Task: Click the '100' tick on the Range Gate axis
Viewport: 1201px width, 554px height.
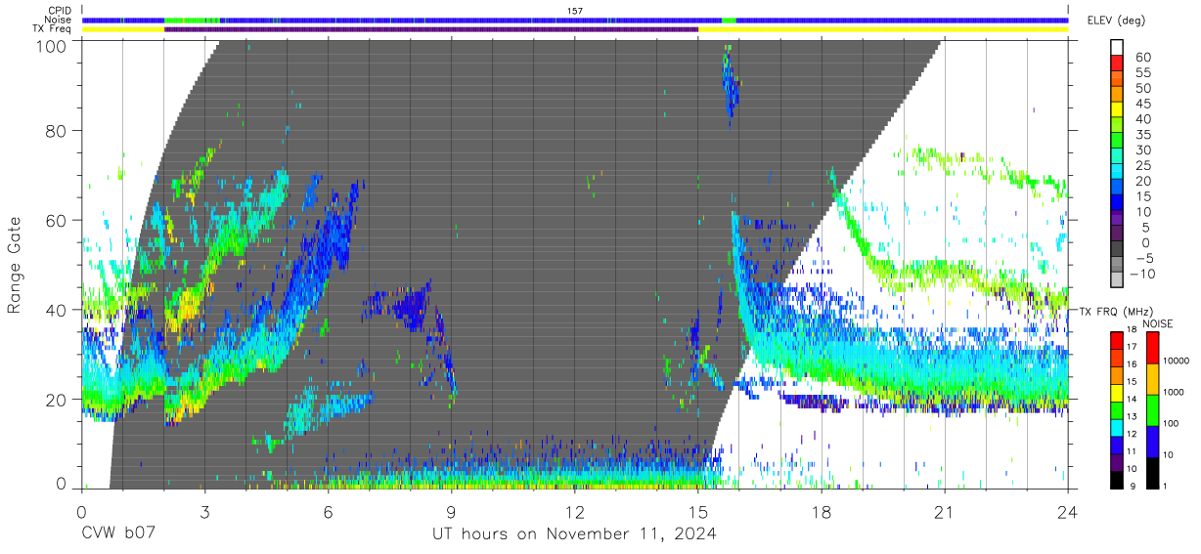Action: pos(53,46)
